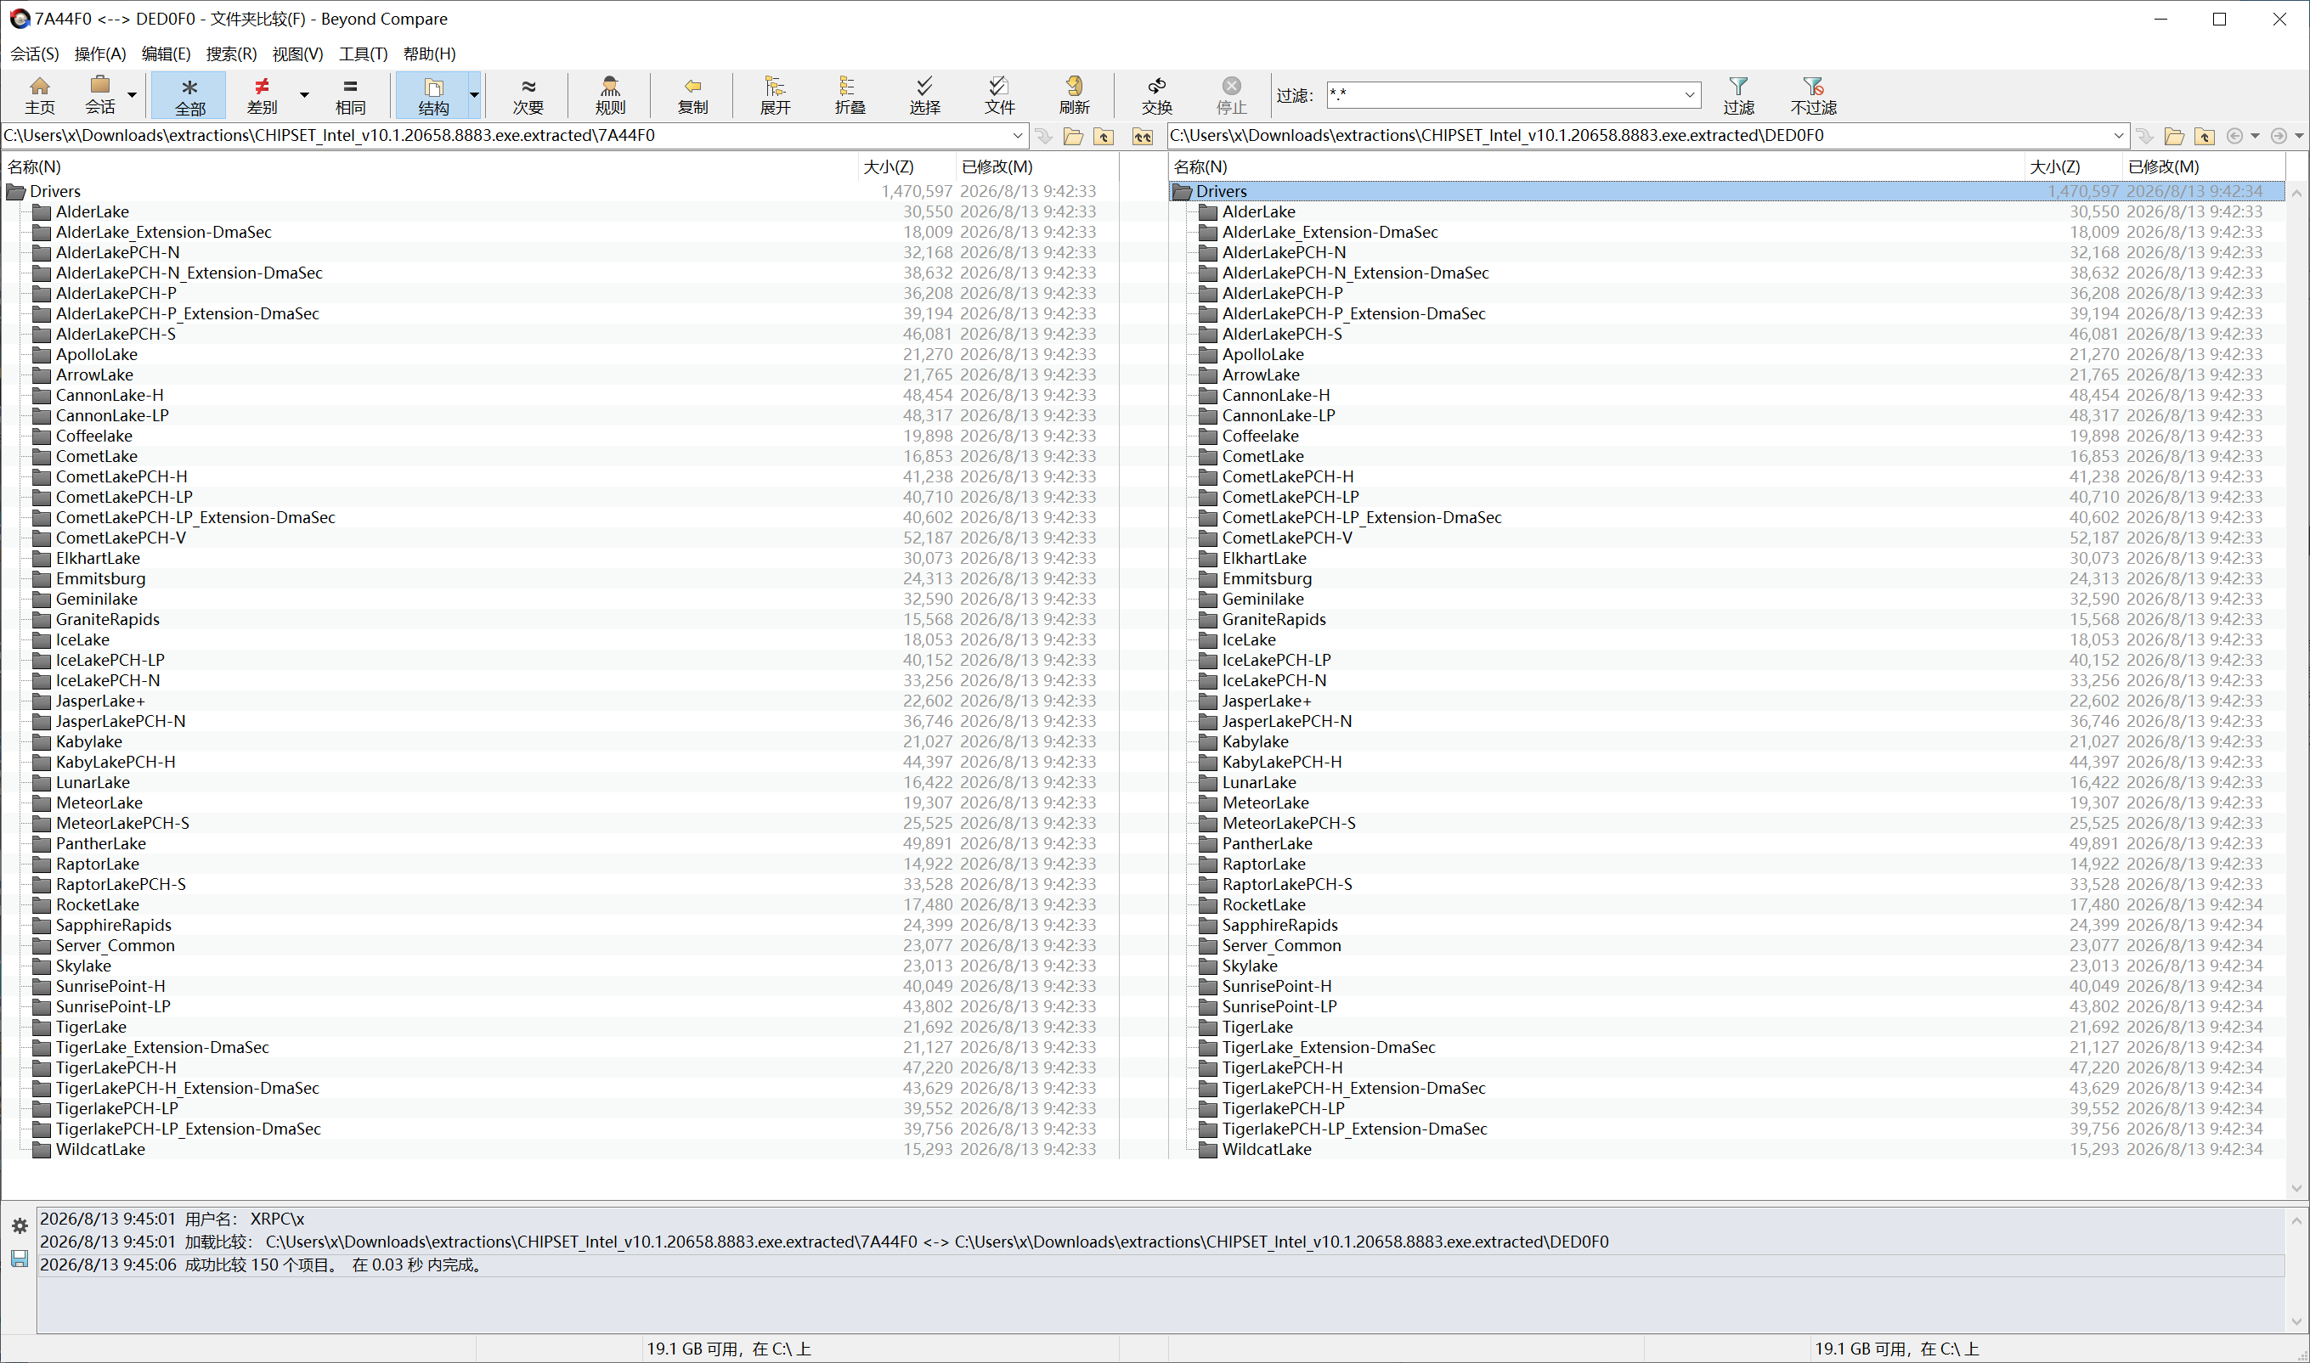Open the 结构 structure dropdown arrow
The image size is (2310, 1363).
coord(474,95)
